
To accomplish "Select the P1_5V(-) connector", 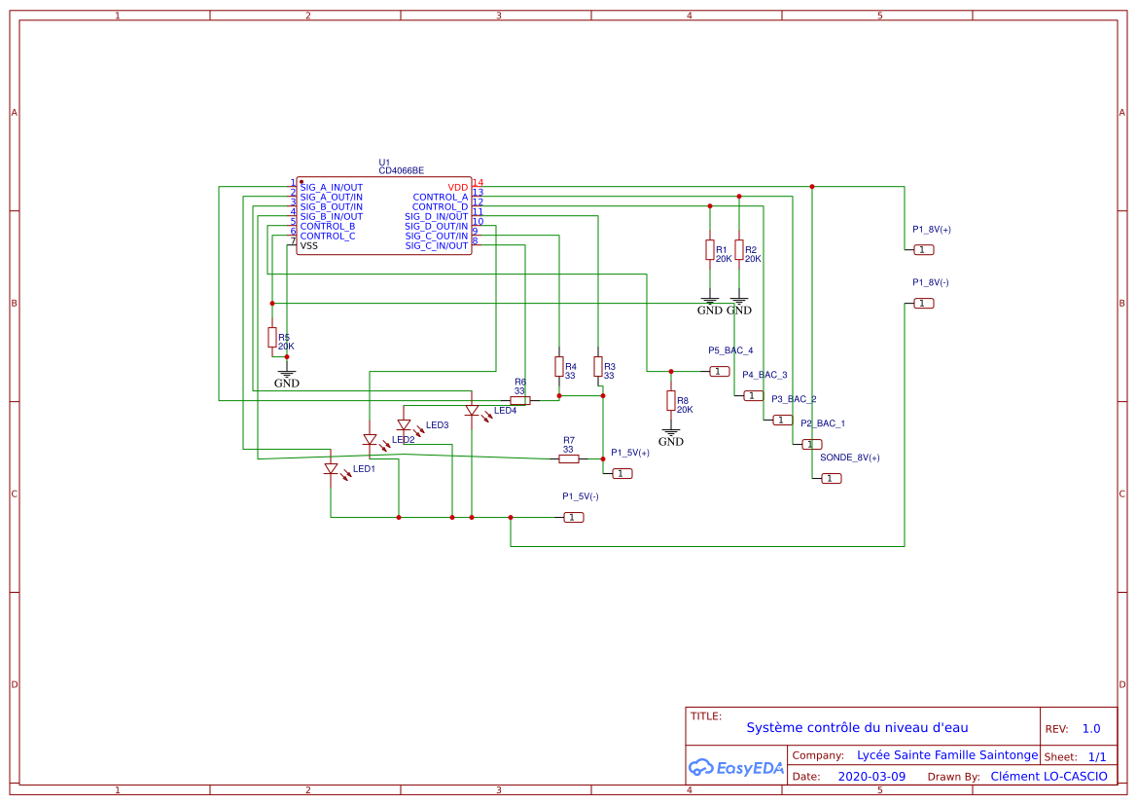I will click(573, 517).
